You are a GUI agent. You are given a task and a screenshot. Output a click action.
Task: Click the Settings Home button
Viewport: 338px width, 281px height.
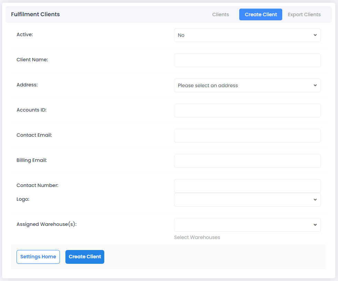[38, 257]
